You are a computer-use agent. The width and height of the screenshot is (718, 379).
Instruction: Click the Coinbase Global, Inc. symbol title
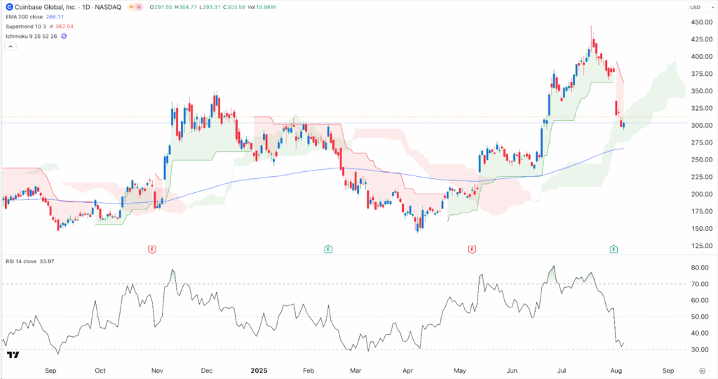coord(46,7)
